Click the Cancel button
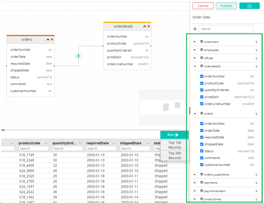The width and height of the screenshot is (264, 203). point(203,5)
